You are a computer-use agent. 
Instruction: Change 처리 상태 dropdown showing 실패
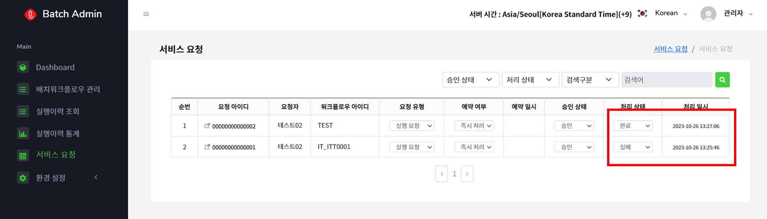pyautogui.click(x=633, y=147)
